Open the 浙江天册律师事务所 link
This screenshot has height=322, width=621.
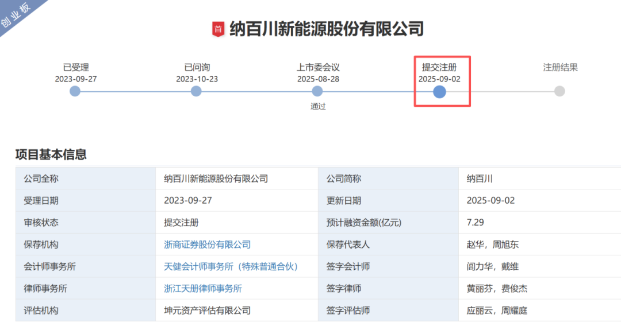coord(202,289)
